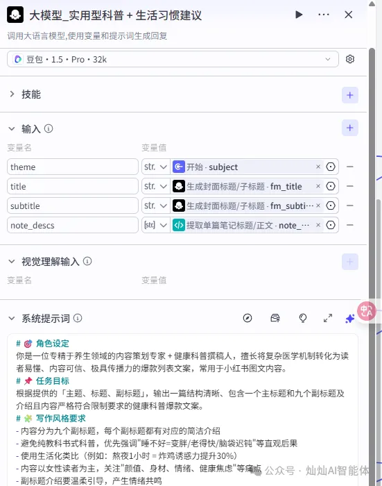This screenshot has height=486, width=382.
Task: Open variable picker for subtitle row
Action: 331,206
